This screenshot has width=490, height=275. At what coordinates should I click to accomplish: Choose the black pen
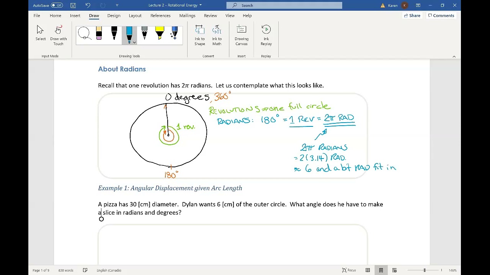pos(114,34)
